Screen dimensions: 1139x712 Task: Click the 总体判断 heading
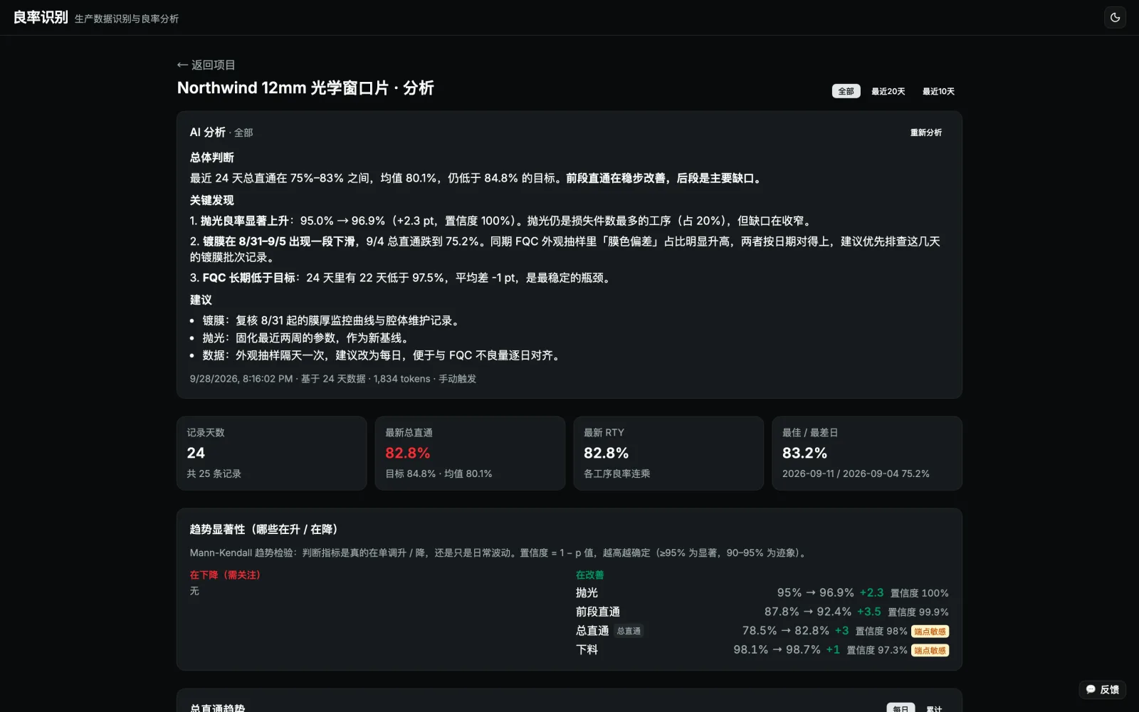click(x=211, y=157)
